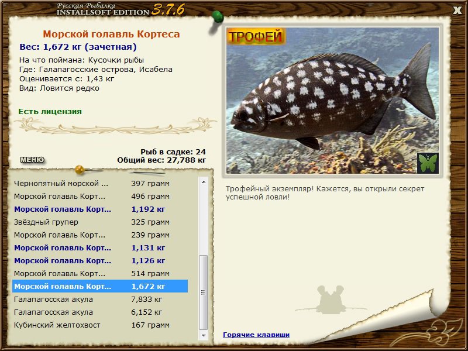
Task: Select the Морской голавль 496 грамм row
Action: pyautogui.click(x=100, y=197)
